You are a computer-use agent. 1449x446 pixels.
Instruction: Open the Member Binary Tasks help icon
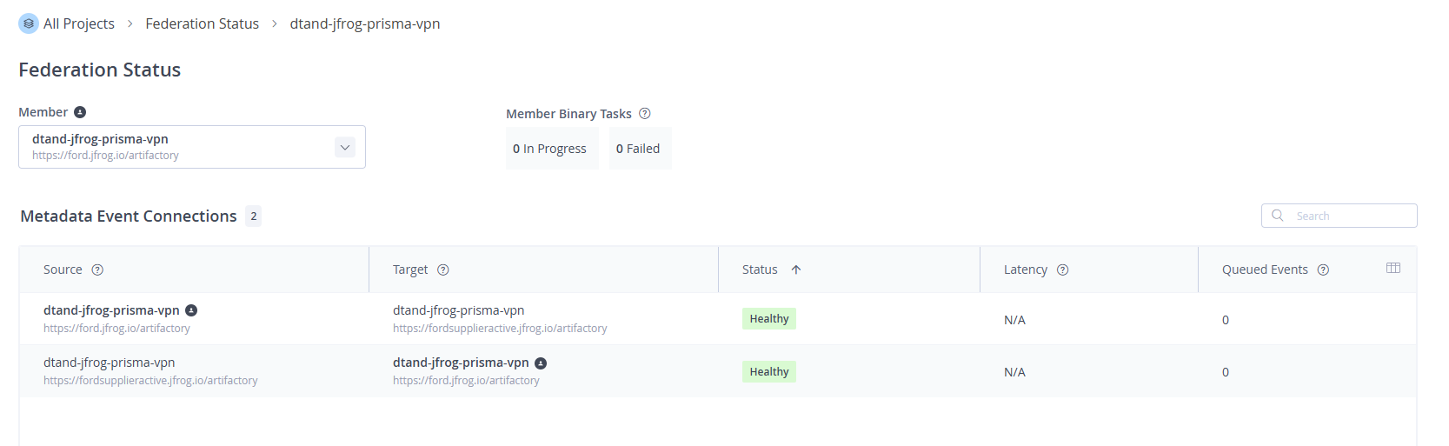[645, 114]
